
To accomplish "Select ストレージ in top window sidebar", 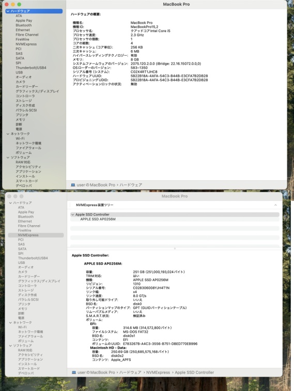I will pos(24,101).
